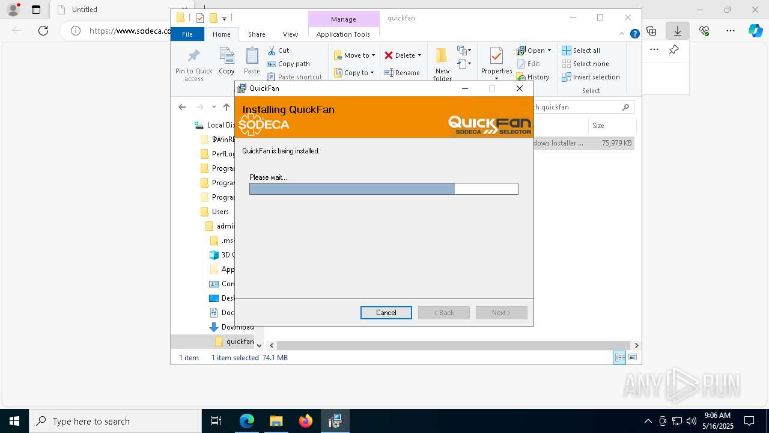Open the File menu tab
Image resolution: width=769 pixels, height=433 pixels.
tap(187, 34)
